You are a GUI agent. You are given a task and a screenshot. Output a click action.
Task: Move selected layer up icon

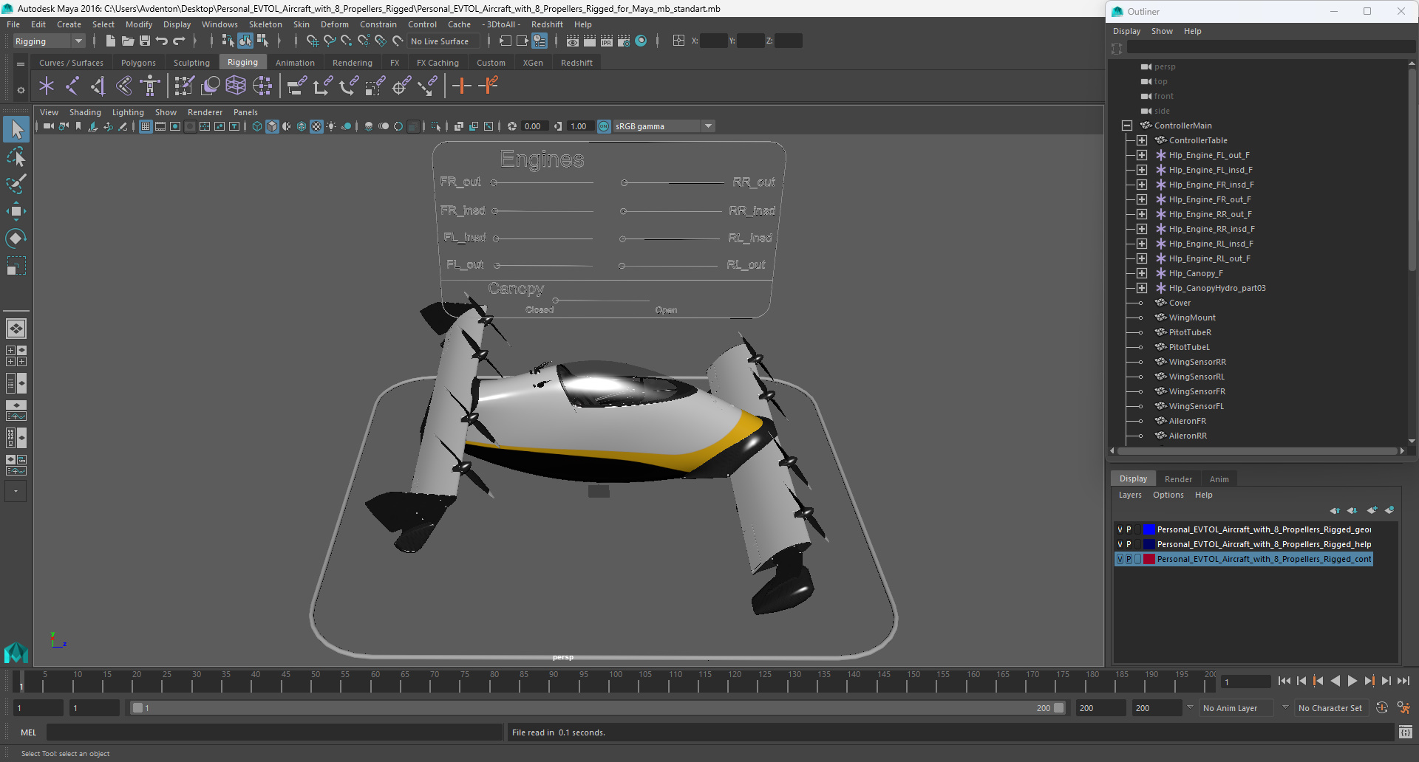(1335, 510)
